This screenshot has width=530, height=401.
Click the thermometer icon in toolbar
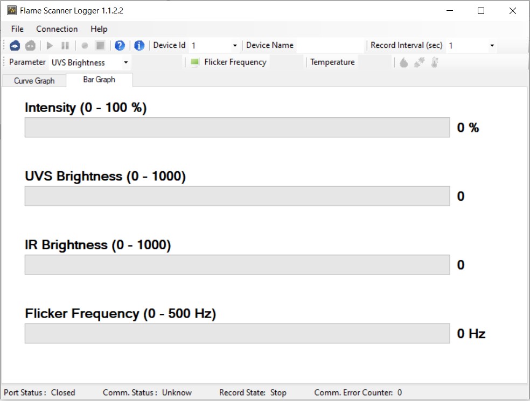435,62
